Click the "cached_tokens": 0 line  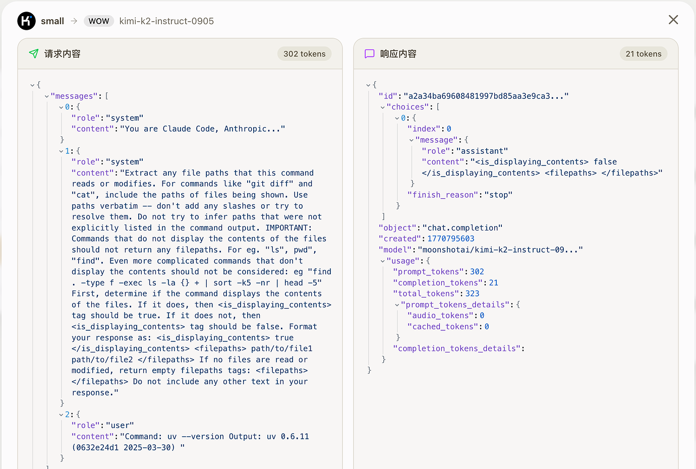pyautogui.click(x=448, y=327)
